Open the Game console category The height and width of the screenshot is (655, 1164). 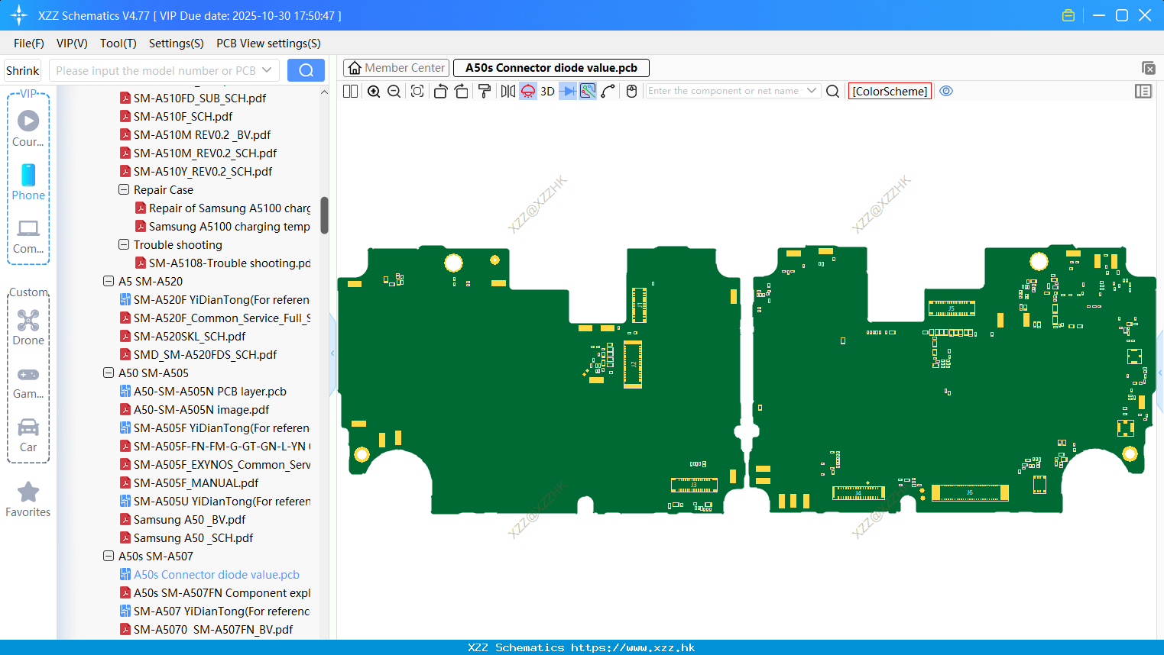tap(28, 382)
